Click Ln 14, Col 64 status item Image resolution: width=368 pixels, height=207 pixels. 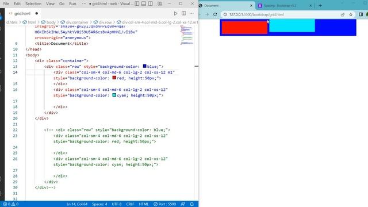76,204
